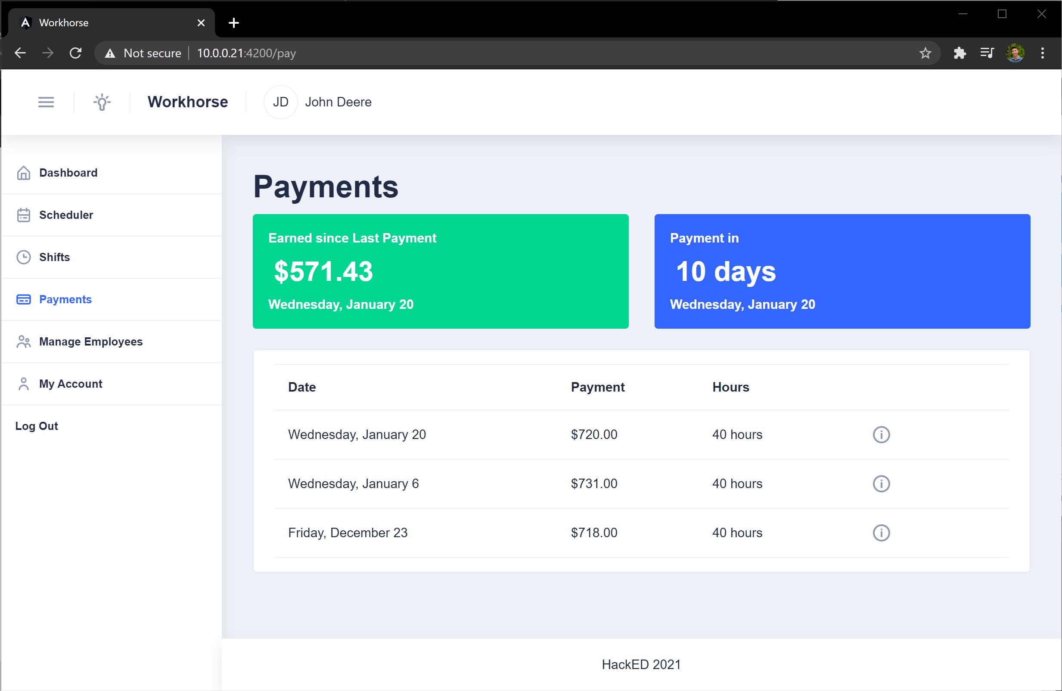1062x691 pixels.
Task: Open My Account page
Action: pos(71,384)
